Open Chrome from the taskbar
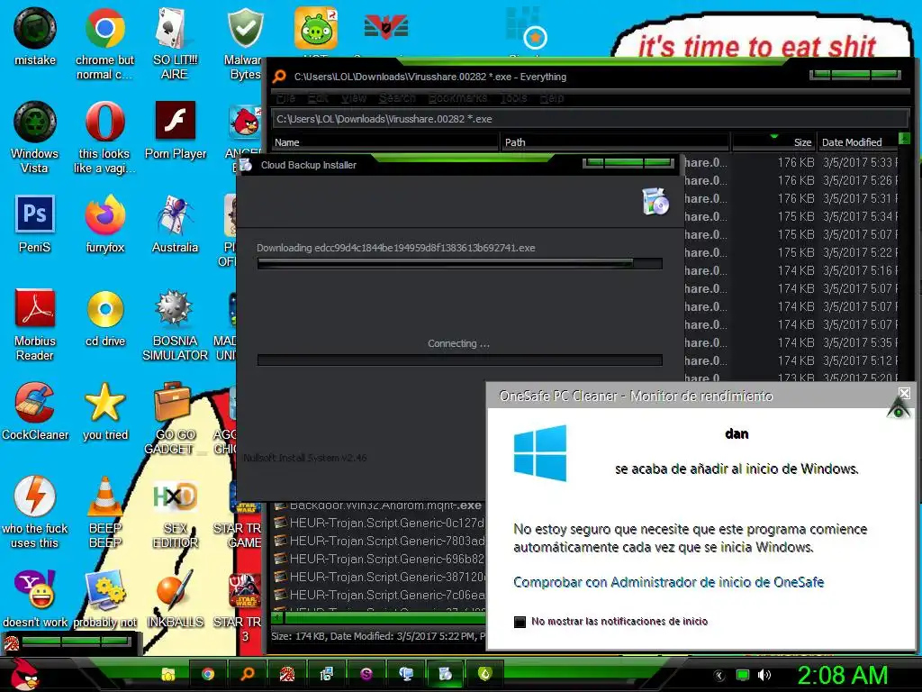This screenshot has width=922, height=692. pos(208,674)
